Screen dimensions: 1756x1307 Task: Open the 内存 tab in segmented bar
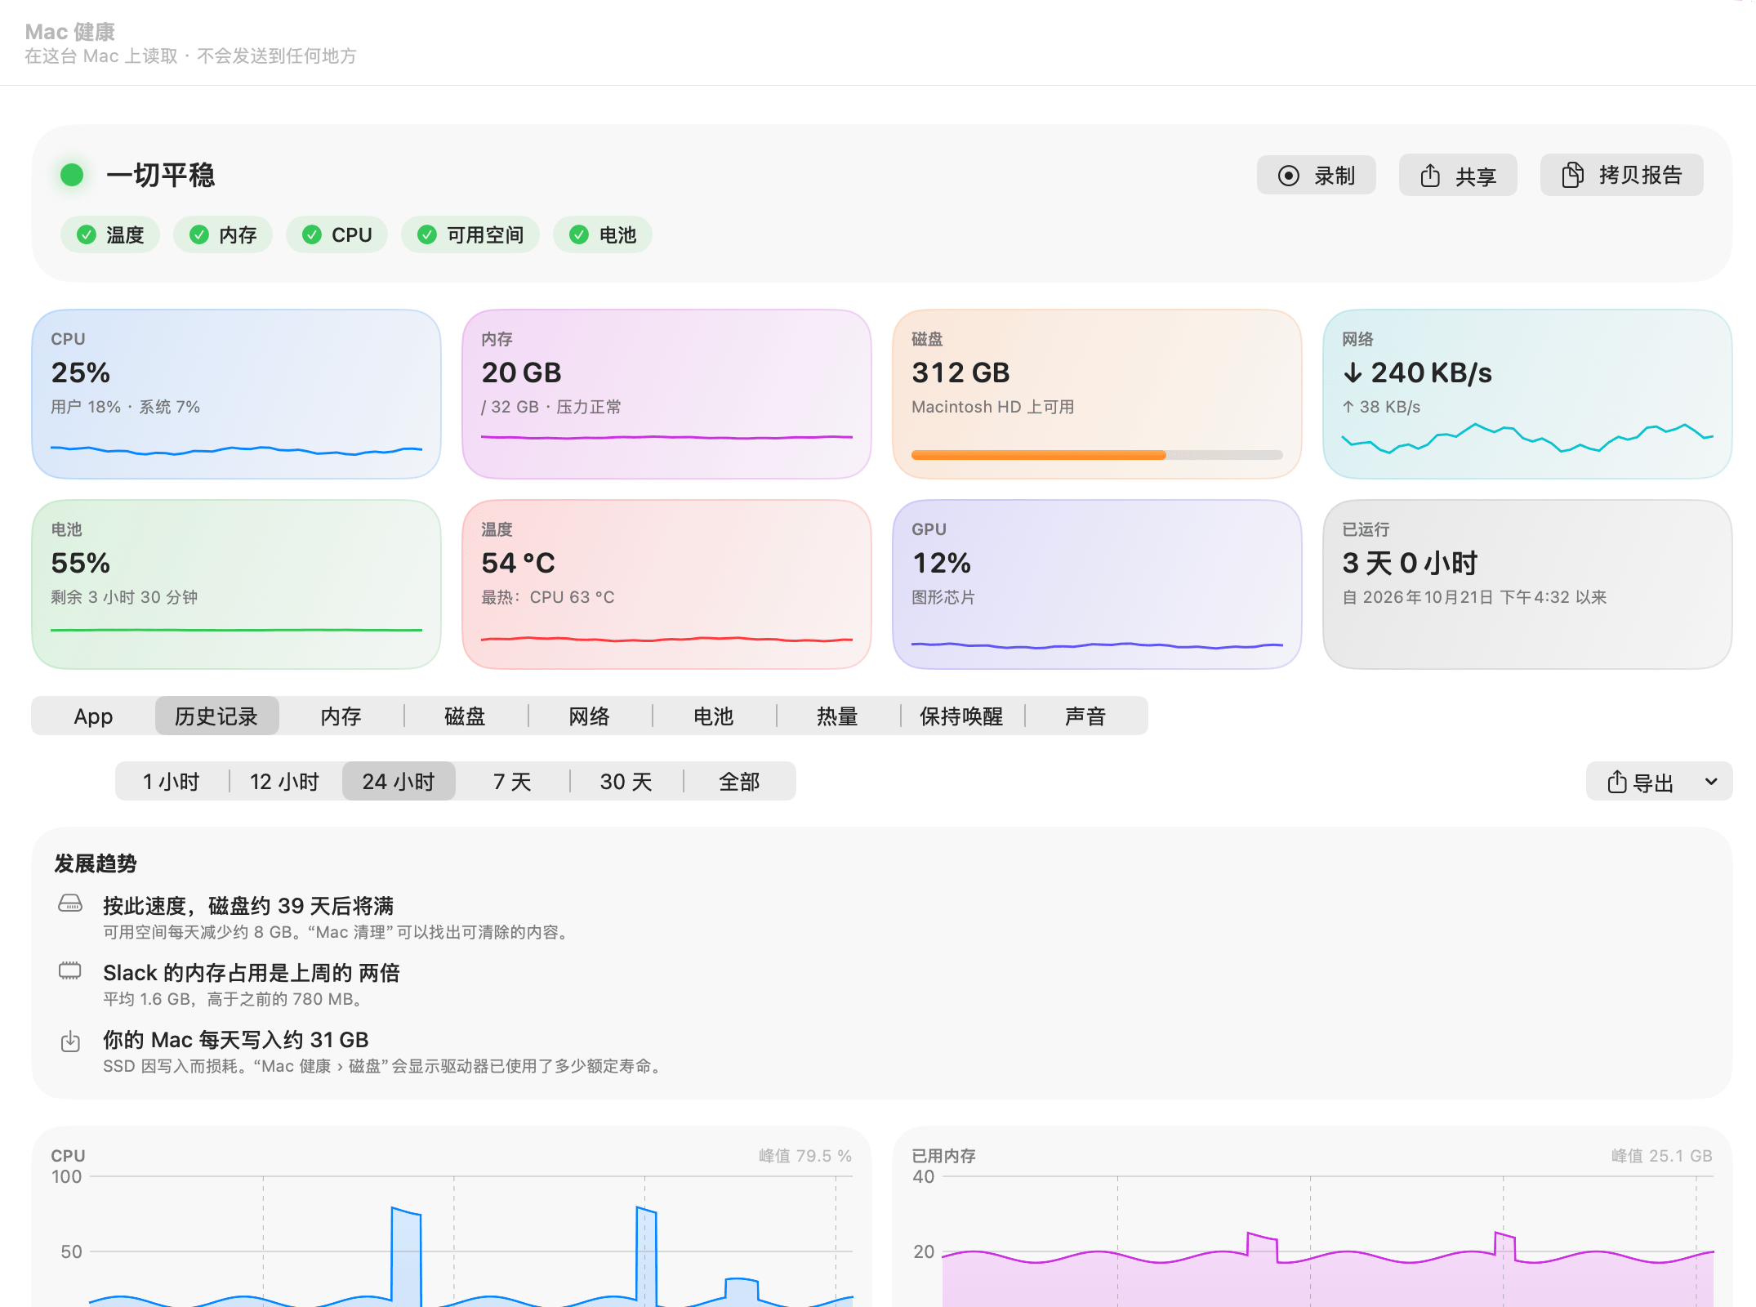[341, 716]
